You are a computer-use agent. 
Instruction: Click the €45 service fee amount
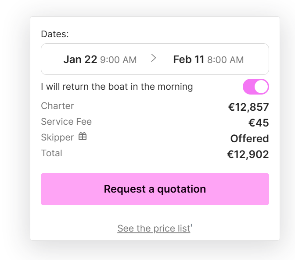(258, 123)
